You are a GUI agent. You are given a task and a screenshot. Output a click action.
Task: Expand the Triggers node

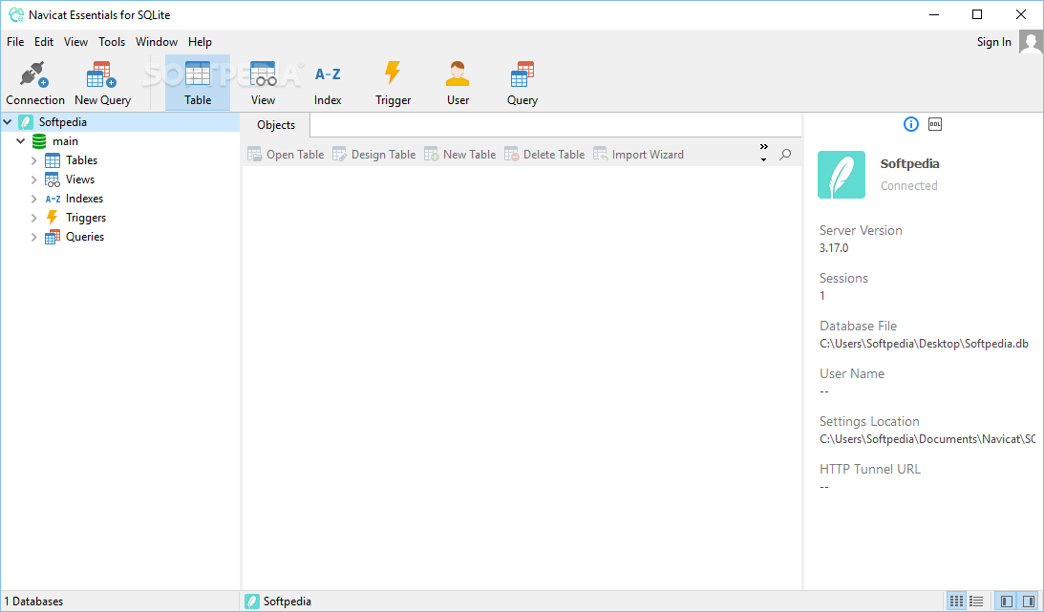click(x=34, y=218)
